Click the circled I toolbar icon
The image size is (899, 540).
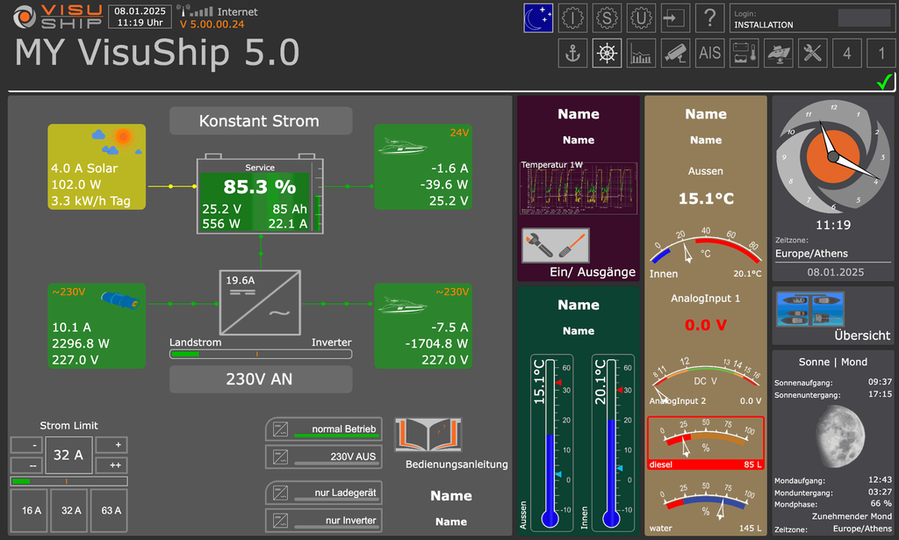pos(572,18)
